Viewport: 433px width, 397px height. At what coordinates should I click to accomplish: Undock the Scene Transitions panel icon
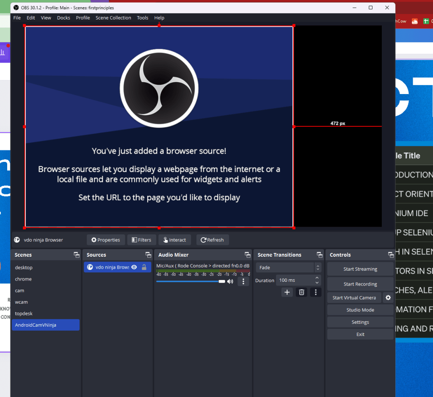320,255
